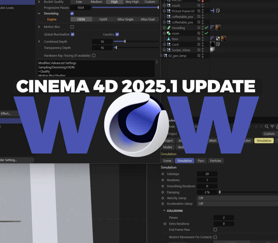Check Restrict Movement On Contacts
Screen dimensions: 278x243
[x=215, y=237]
